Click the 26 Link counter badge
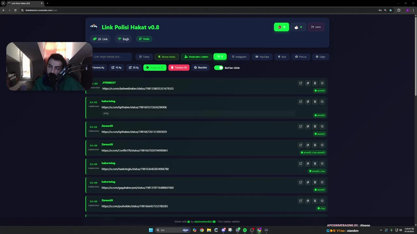 point(100,39)
